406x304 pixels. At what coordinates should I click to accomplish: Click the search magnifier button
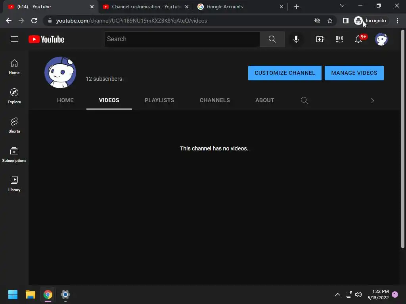272,39
